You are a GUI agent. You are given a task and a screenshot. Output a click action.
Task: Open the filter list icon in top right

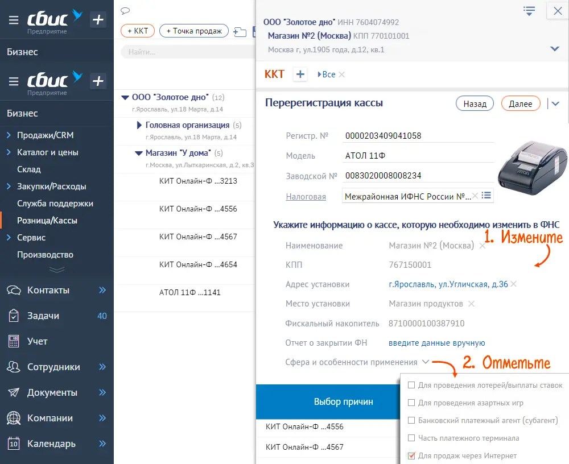(x=529, y=11)
